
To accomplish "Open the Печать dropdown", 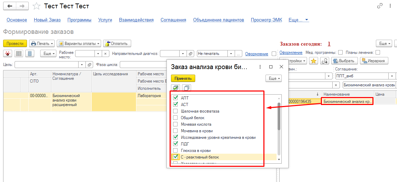I will coord(42,44).
